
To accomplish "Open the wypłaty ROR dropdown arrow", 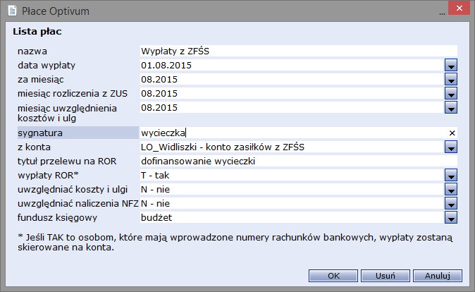I will click(451, 175).
